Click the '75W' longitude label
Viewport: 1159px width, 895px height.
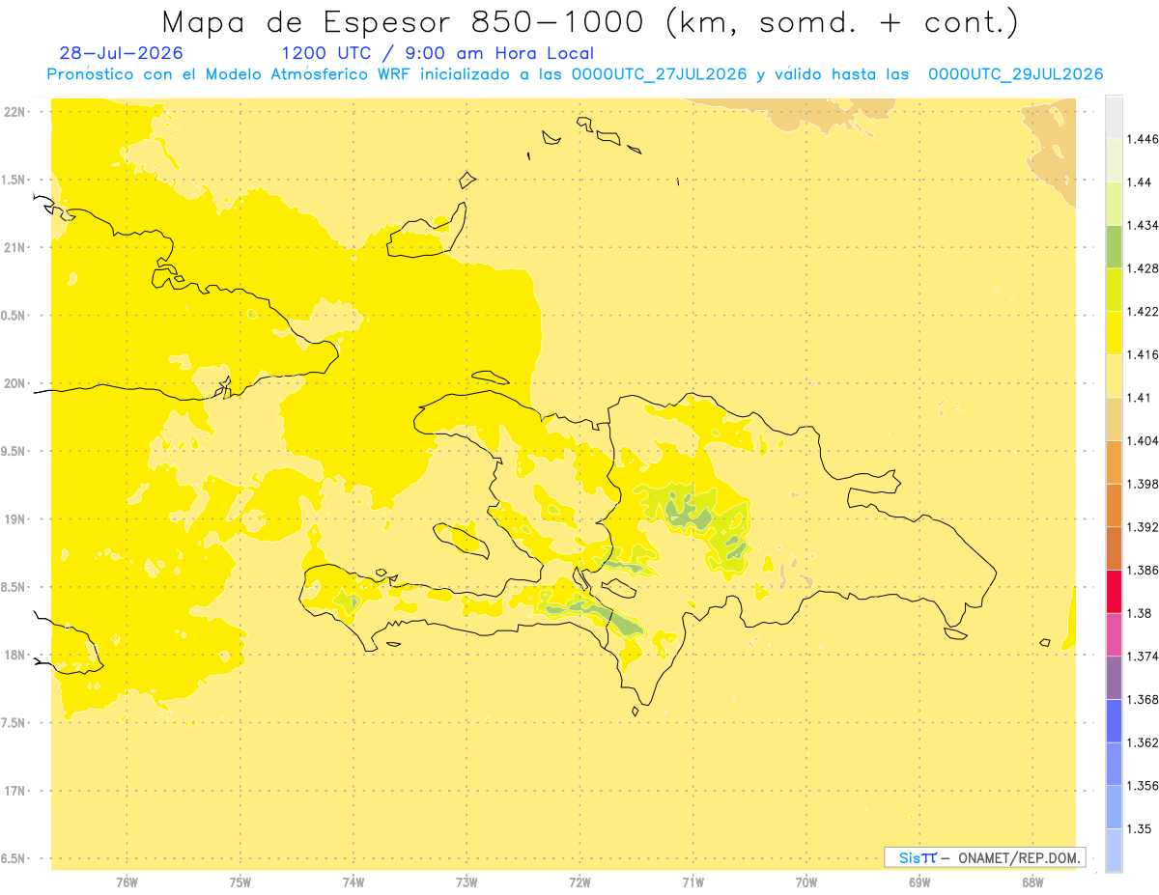pos(240,882)
